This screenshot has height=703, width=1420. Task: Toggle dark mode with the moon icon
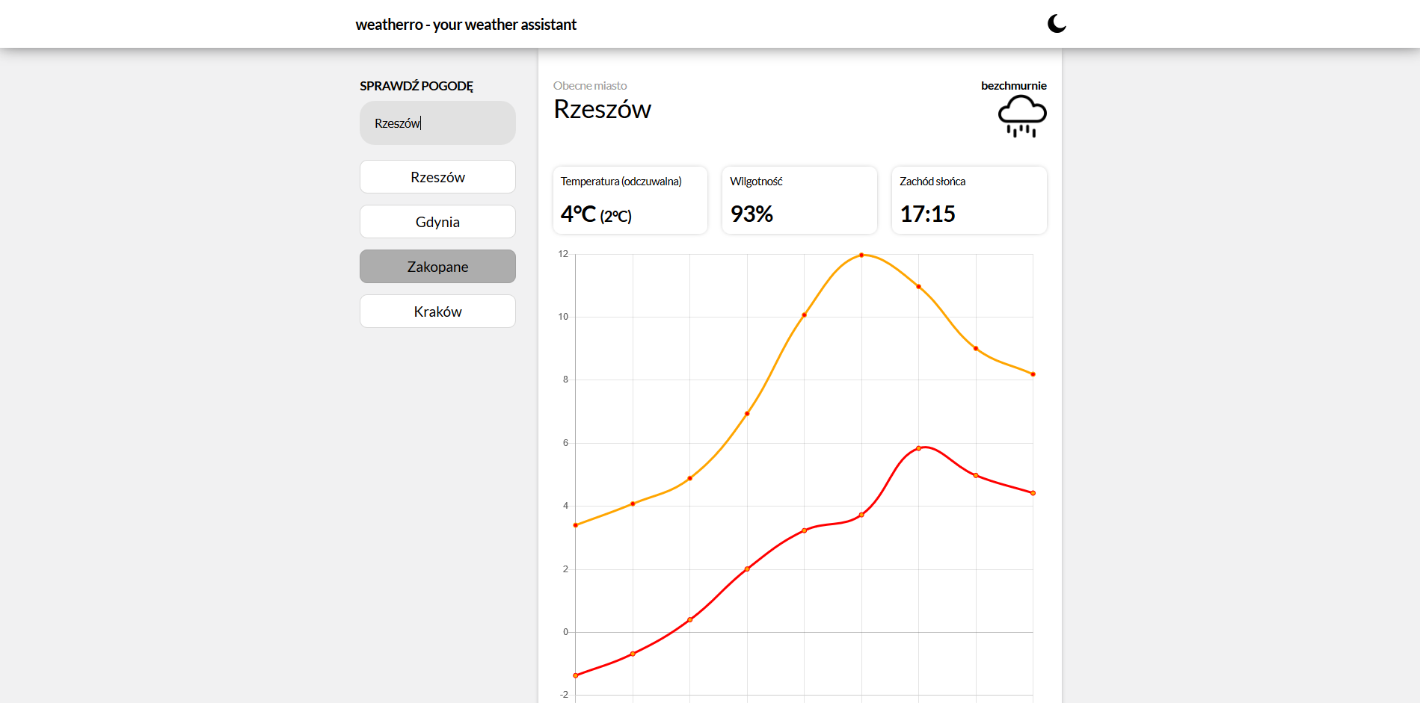[x=1057, y=24]
